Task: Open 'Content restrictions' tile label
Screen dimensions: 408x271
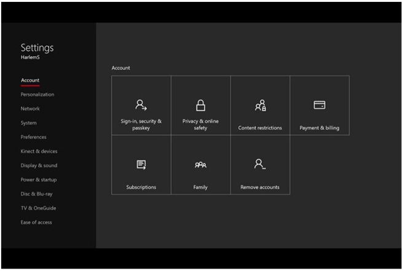Action: [x=260, y=128]
